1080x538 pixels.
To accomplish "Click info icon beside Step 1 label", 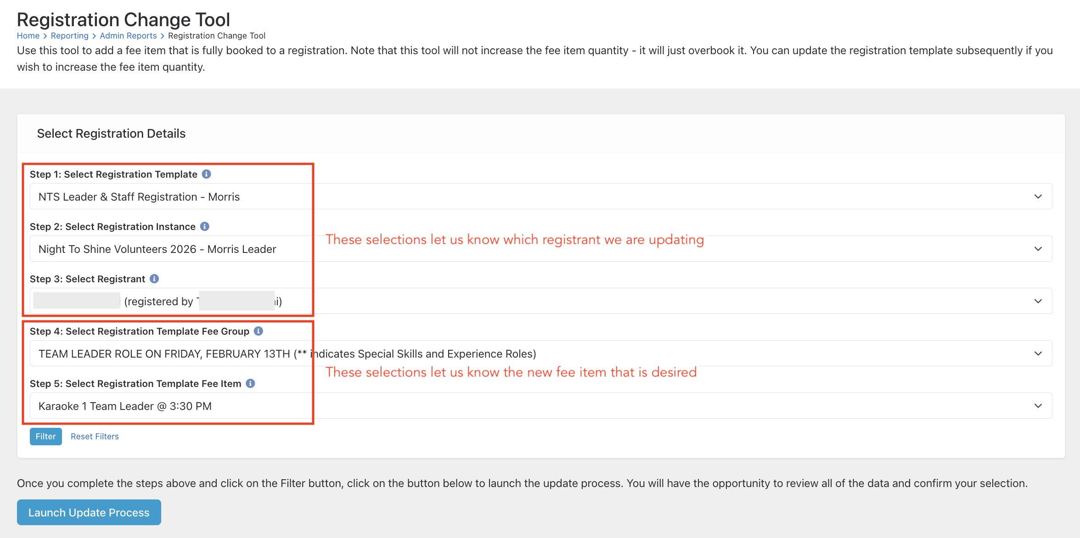I will coord(207,174).
